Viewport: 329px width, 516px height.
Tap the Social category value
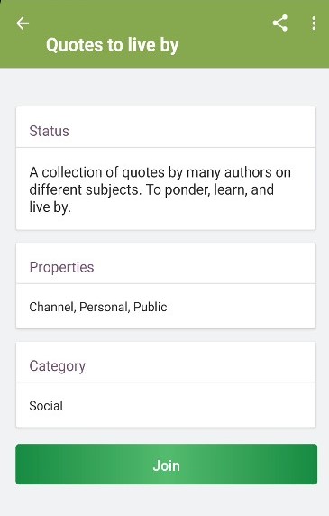pyautogui.click(x=46, y=406)
